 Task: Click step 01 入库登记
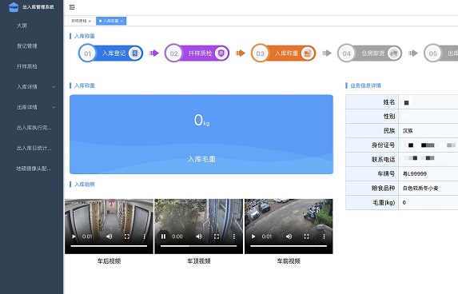(110, 54)
